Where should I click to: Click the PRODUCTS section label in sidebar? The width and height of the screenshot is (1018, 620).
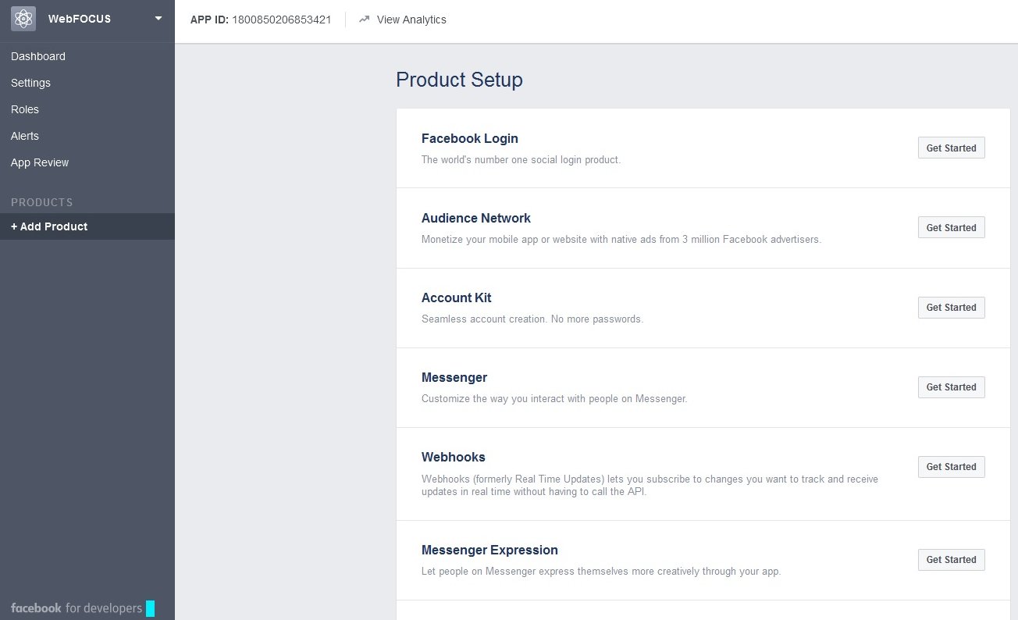click(x=42, y=202)
